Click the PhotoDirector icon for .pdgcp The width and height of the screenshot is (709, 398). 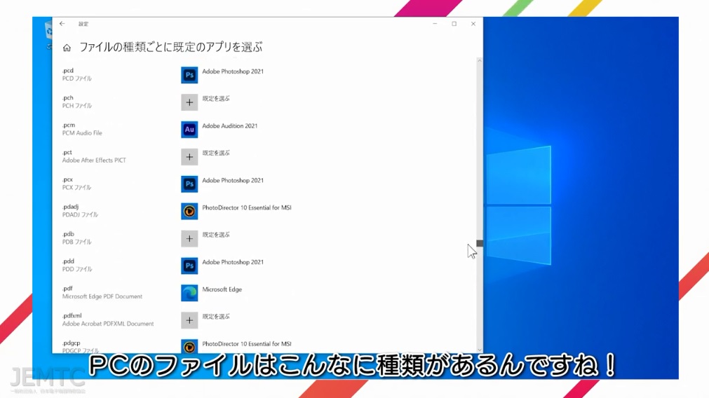coord(189,346)
